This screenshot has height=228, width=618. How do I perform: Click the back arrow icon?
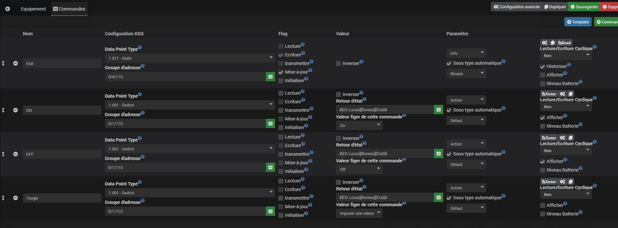click(x=8, y=9)
